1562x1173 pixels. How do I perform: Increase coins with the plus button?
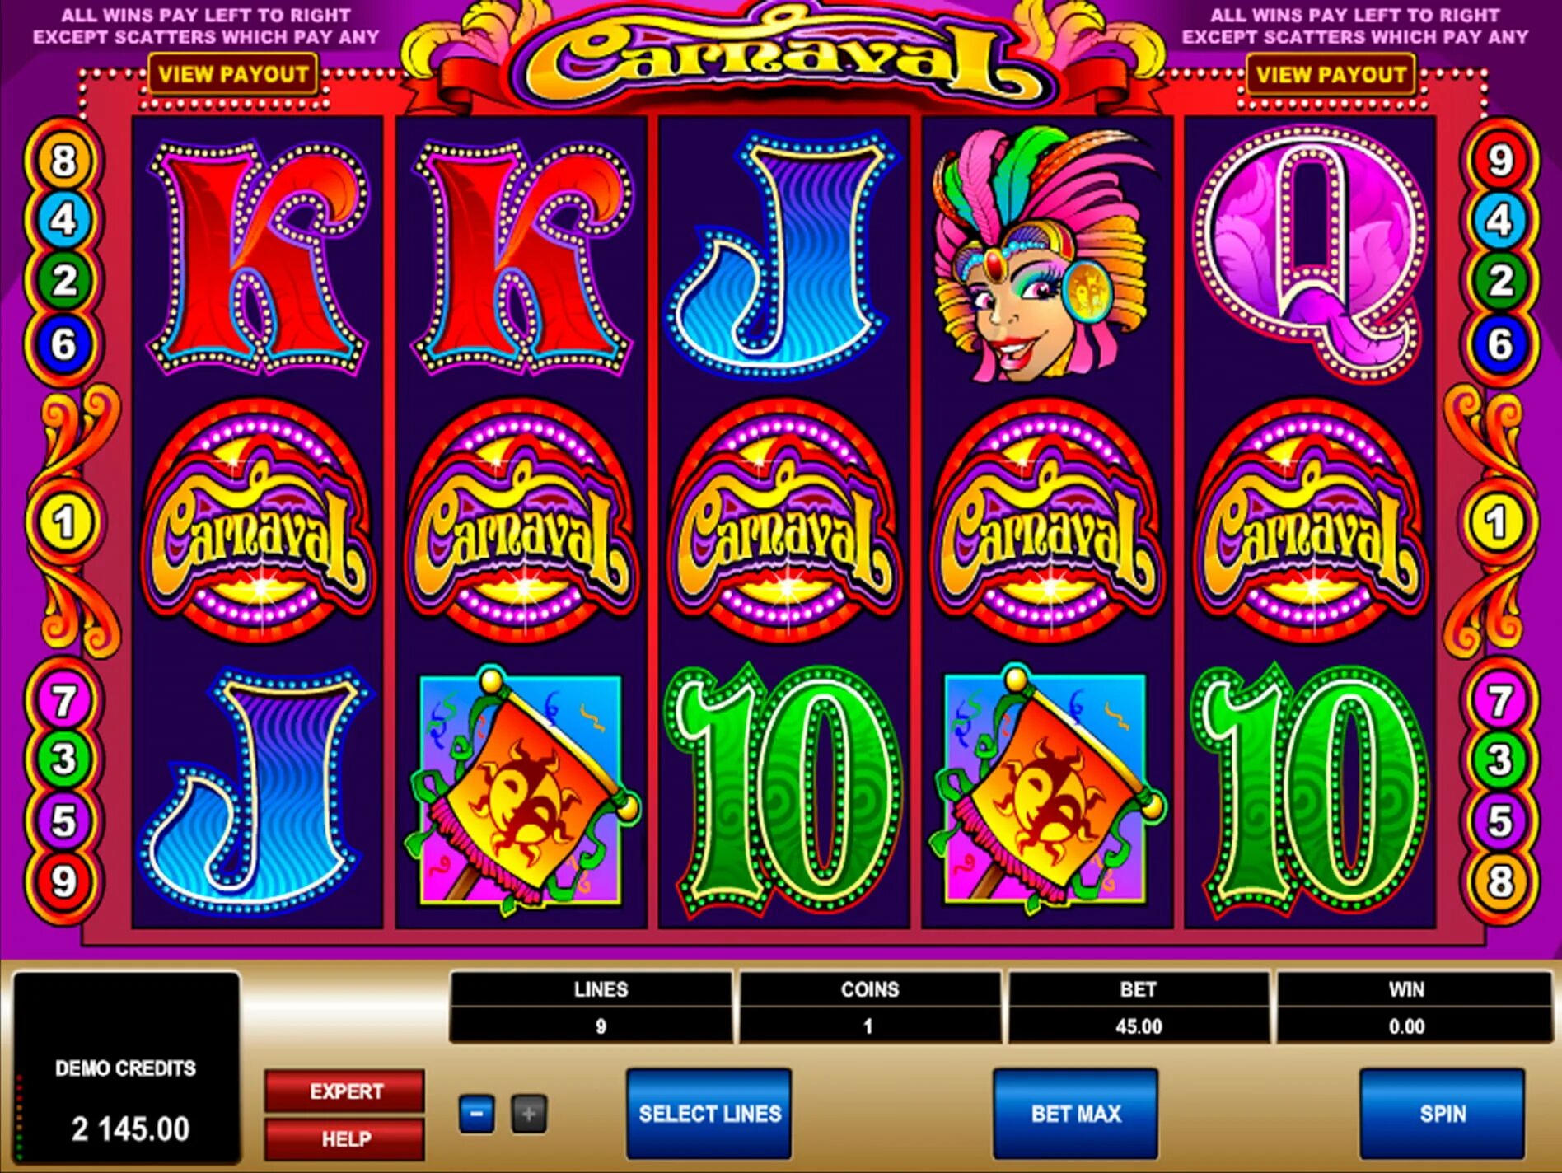click(x=529, y=1115)
